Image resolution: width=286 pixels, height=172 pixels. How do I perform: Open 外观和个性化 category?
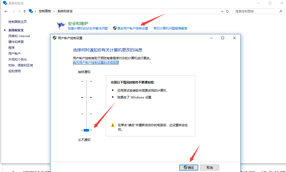18,60
